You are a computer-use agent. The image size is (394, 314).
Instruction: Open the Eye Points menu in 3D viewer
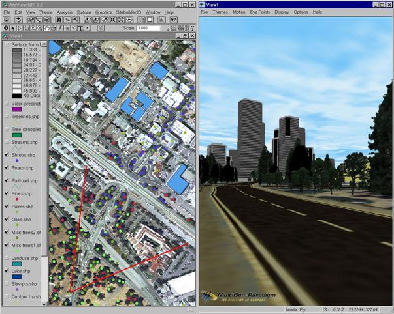[260, 12]
